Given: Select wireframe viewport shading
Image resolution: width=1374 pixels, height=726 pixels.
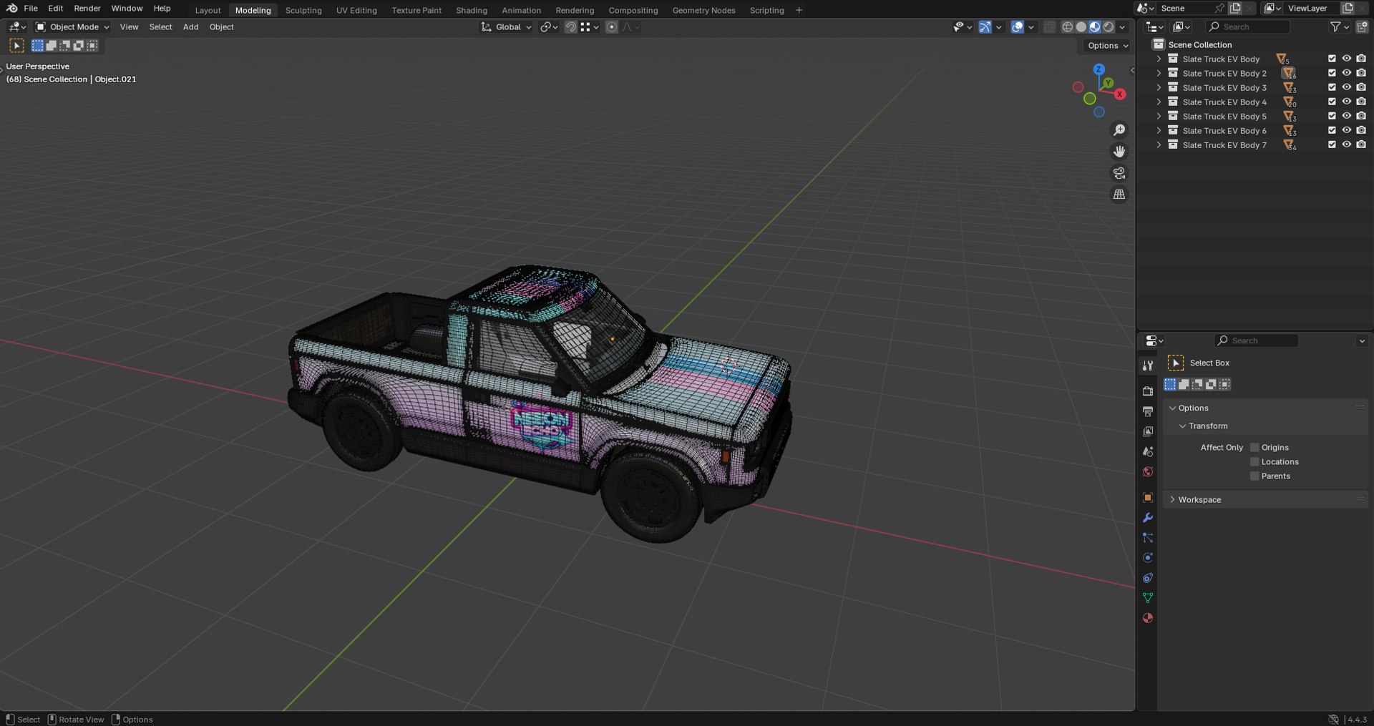Looking at the screenshot, I should point(1067,27).
